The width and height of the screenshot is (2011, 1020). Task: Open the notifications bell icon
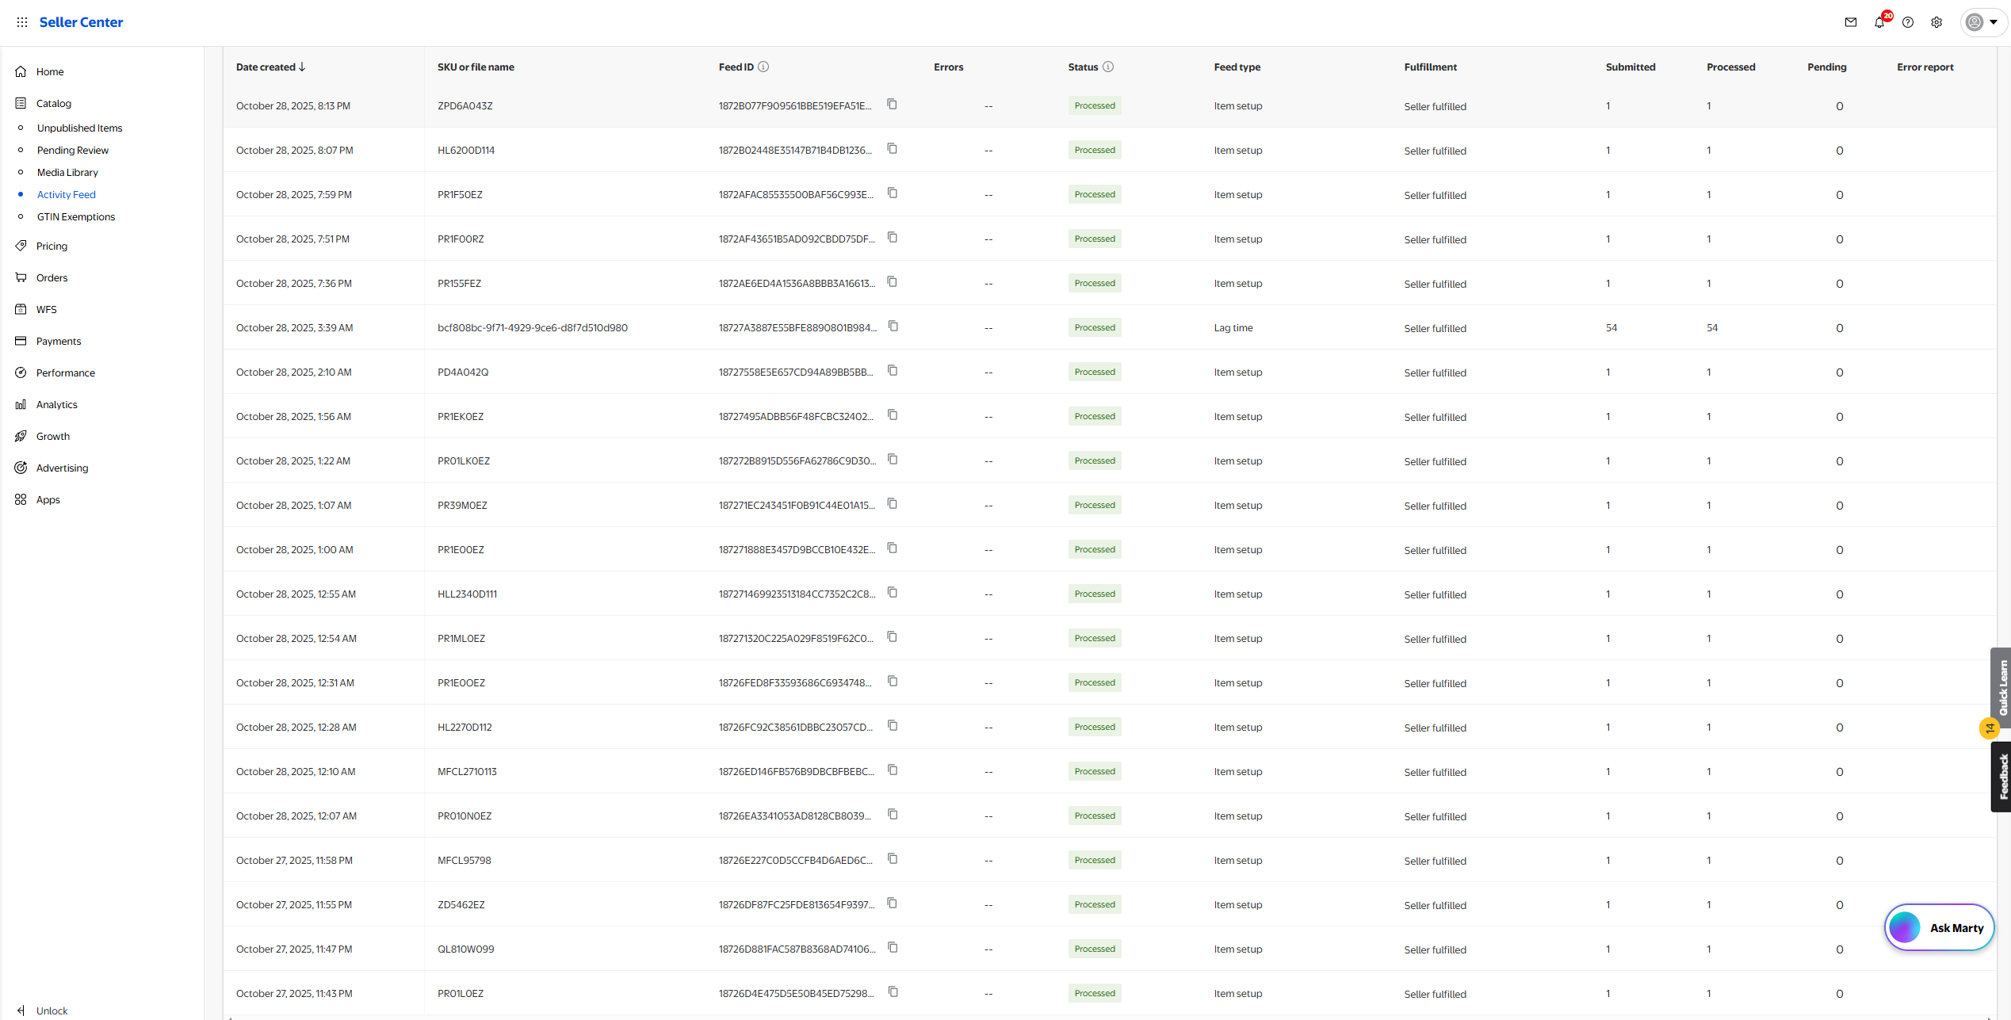point(1879,22)
